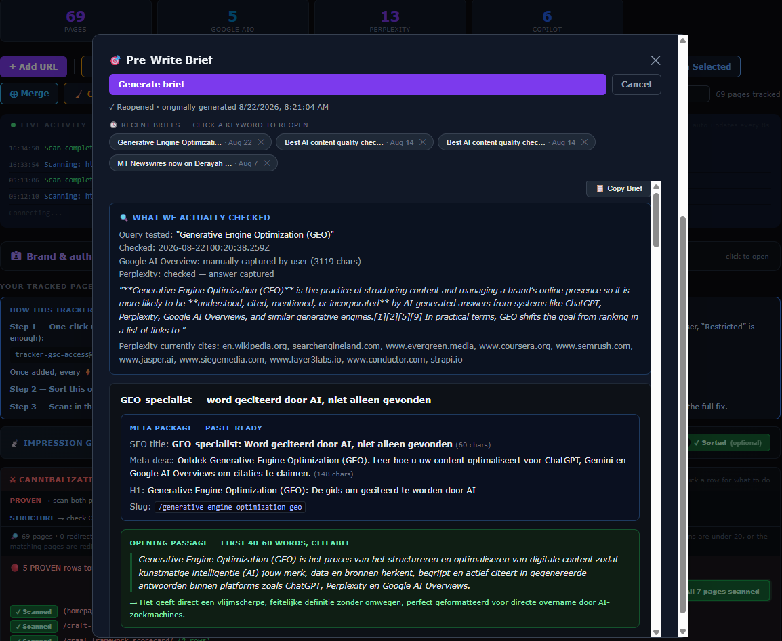Screen dimensions: 782x641
Task: Click the Cancel button
Action: (x=636, y=84)
